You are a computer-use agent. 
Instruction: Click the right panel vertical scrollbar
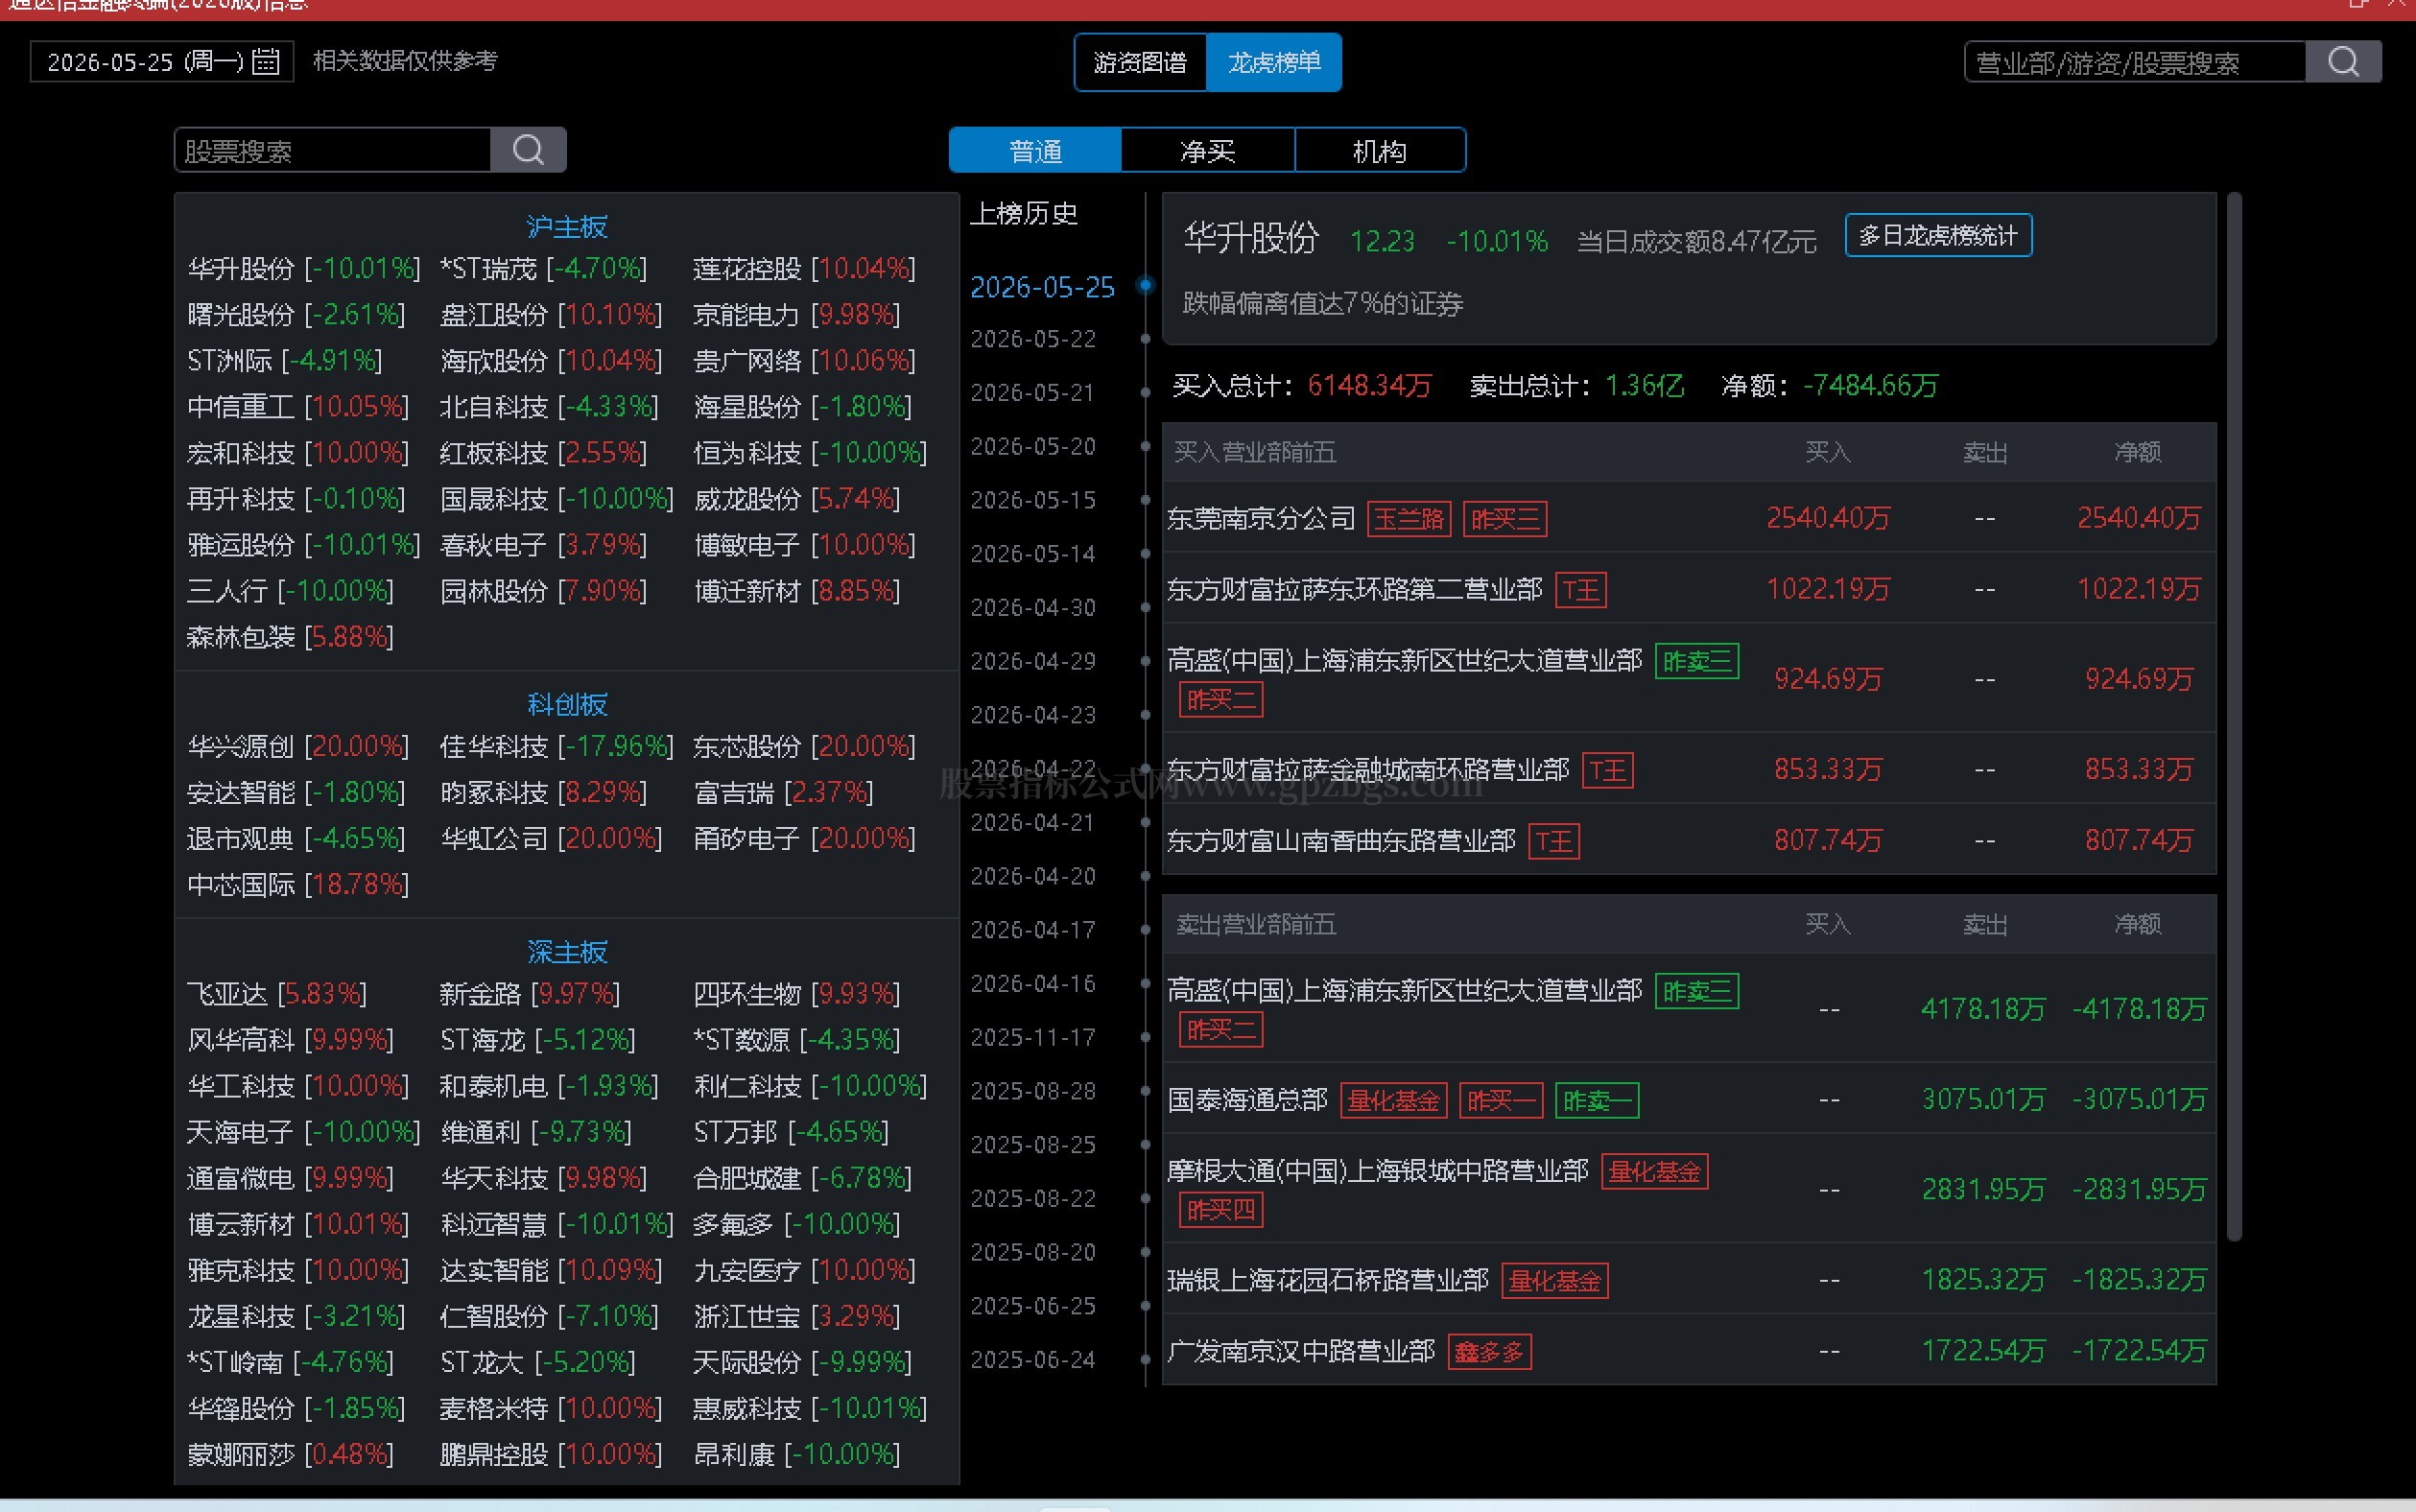(x=2234, y=717)
